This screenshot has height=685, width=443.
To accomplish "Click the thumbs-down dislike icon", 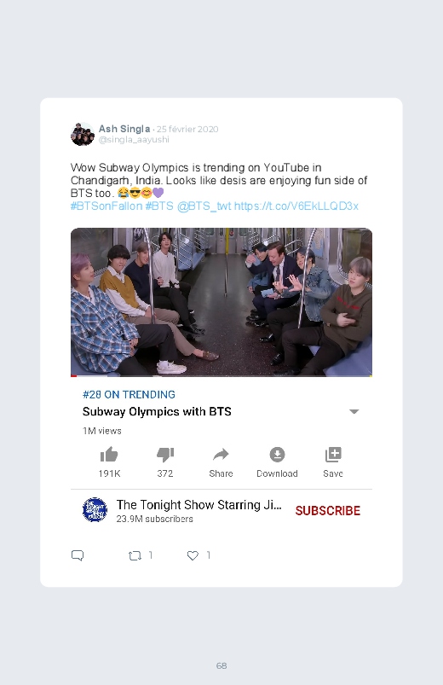I will click(x=165, y=455).
